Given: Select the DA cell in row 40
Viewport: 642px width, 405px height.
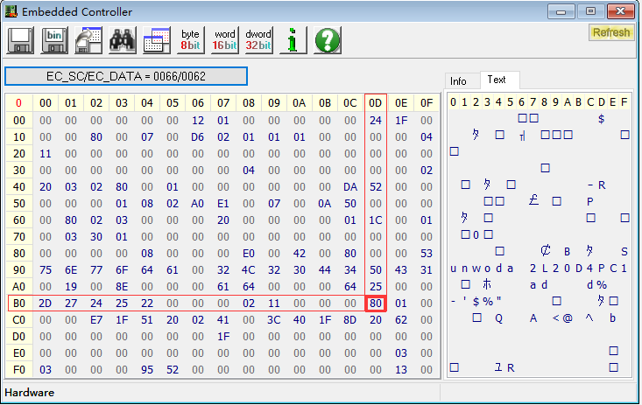Looking at the screenshot, I should pos(350,186).
